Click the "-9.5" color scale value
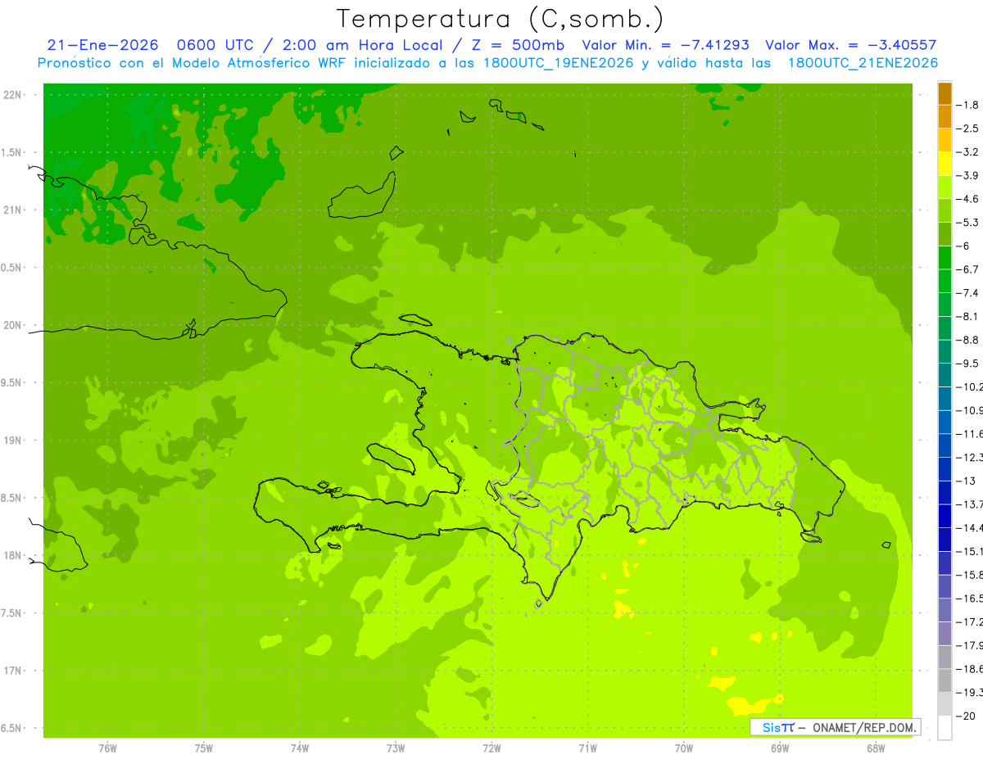 point(969,364)
